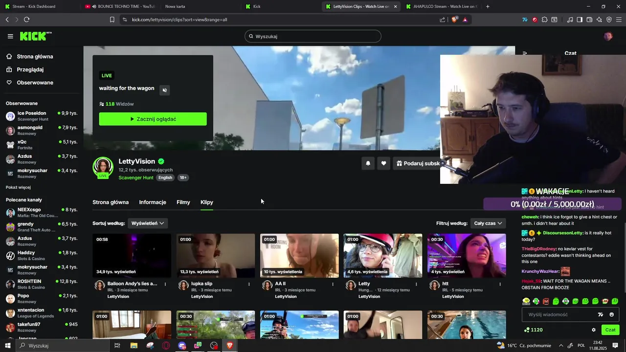The width and height of the screenshot is (626, 352).
Task: Open the emoji picker in chat input
Action: [x=611, y=314]
